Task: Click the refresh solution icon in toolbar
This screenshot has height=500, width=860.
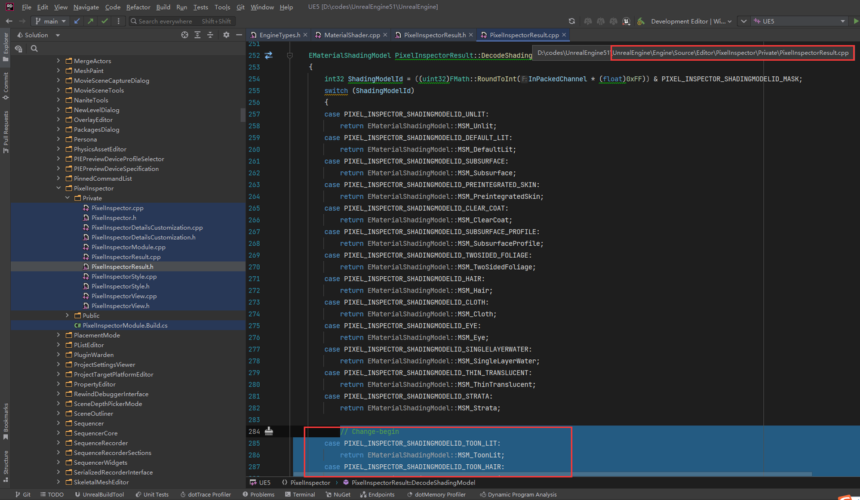Action: 571,20
